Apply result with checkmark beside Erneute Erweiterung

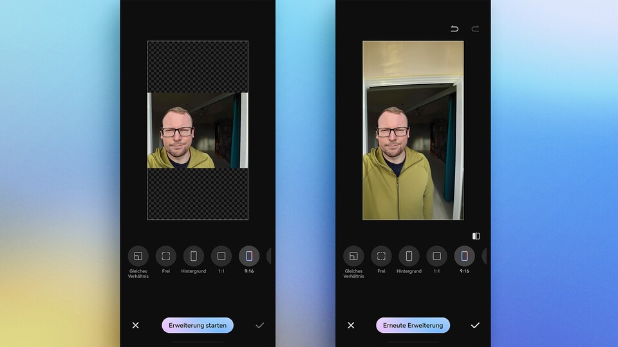point(475,325)
